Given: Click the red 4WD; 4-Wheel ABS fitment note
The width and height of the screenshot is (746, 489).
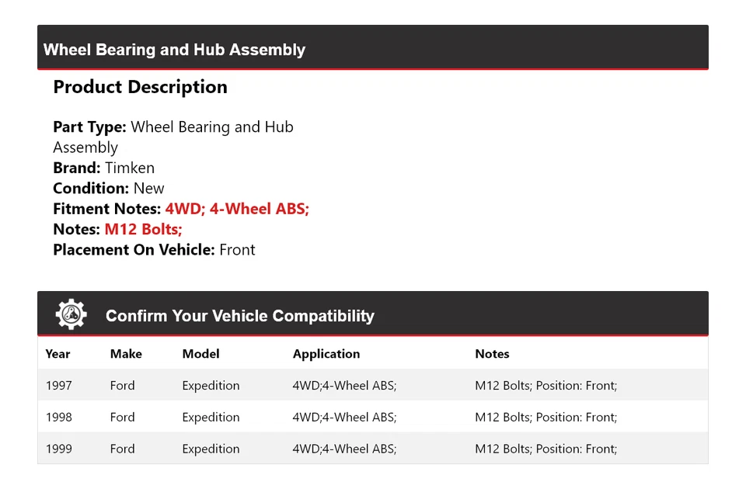Looking at the screenshot, I should coord(237,209).
